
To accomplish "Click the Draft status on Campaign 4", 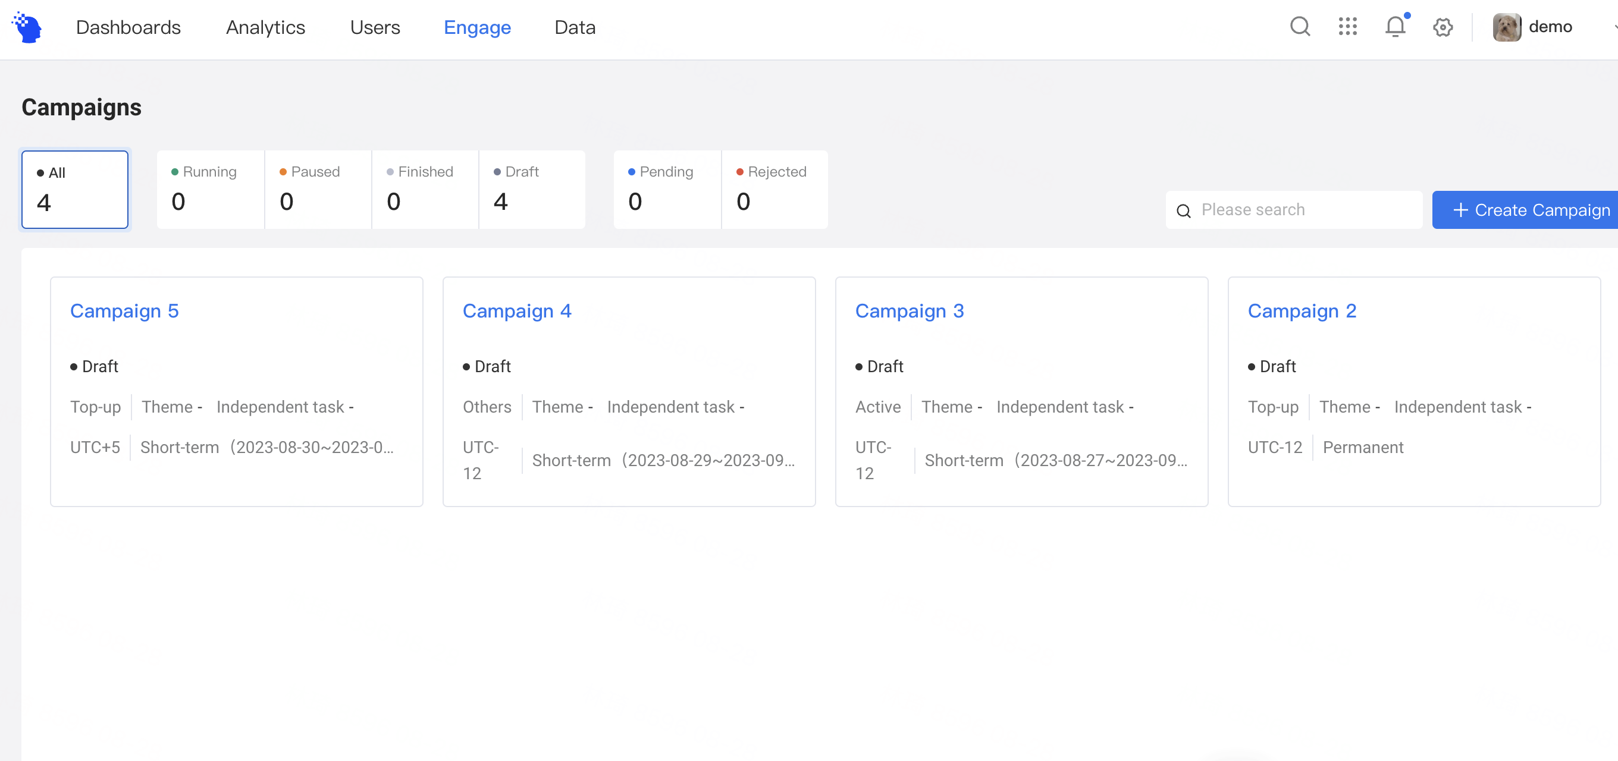I will (x=487, y=367).
